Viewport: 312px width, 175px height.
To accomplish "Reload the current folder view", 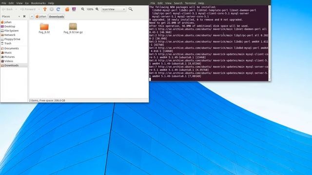I will coord(58,9).
